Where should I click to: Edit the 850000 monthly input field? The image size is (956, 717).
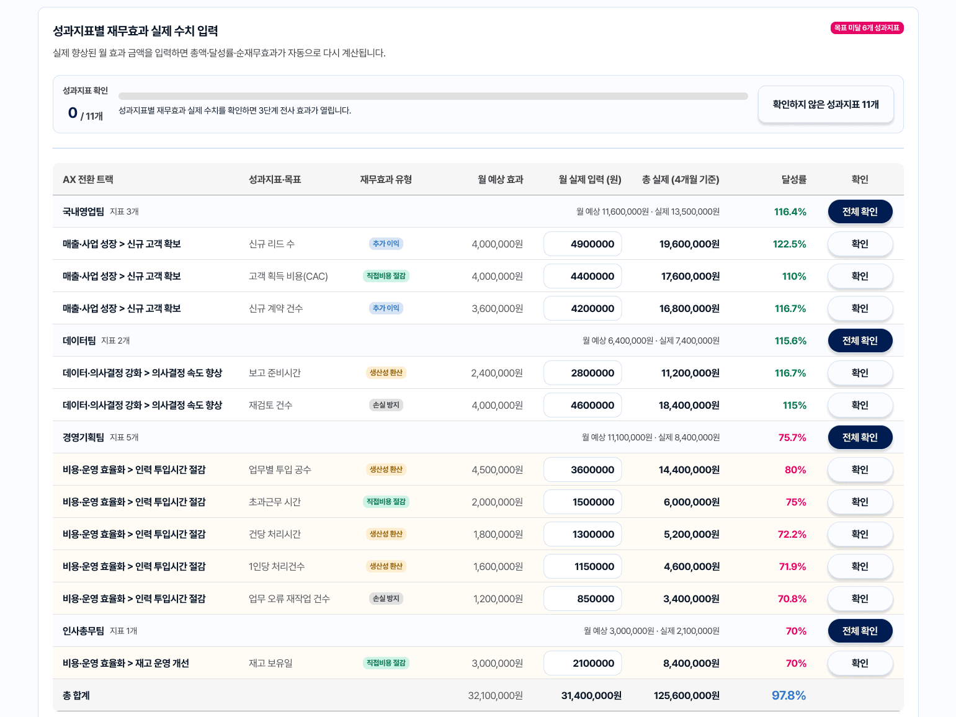click(x=583, y=599)
